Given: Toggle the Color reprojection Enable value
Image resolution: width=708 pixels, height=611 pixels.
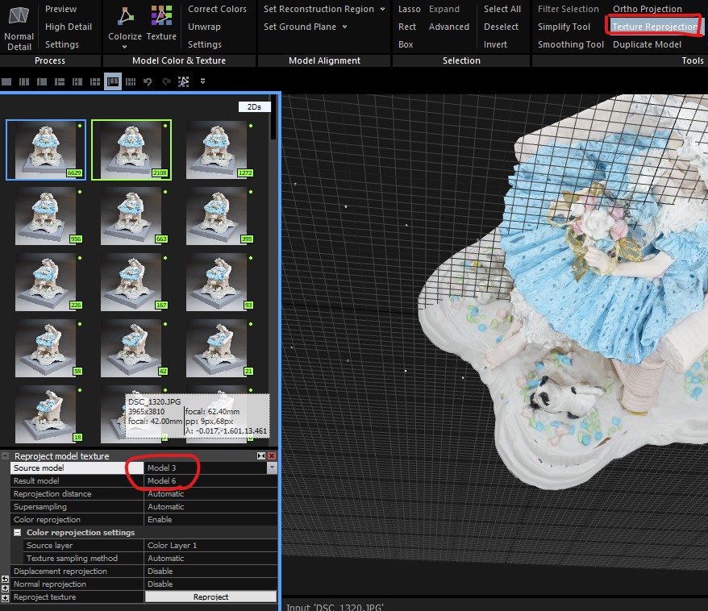Looking at the screenshot, I should pos(210,520).
